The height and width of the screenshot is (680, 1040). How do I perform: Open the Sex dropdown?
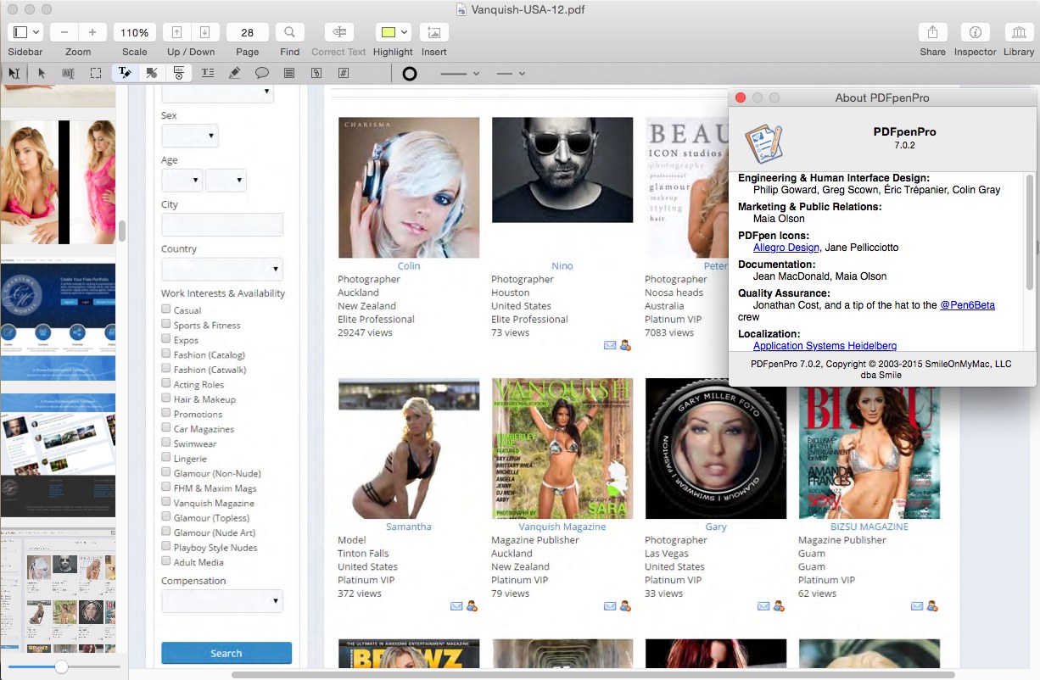coord(190,136)
